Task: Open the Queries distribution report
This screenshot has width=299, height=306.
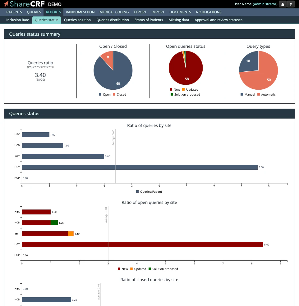Action: click(x=113, y=20)
